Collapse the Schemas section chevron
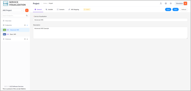This screenshot has width=191, height=91. pos(27,39)
